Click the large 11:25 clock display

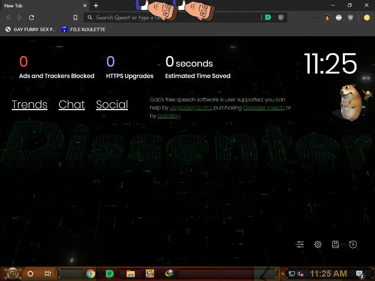click(x=331, y=63)
